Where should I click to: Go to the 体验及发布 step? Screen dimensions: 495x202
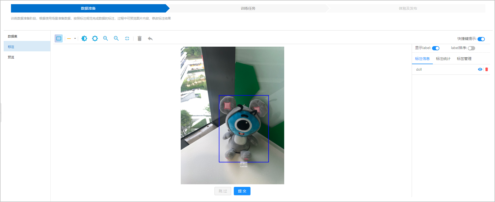click(408, 8)
